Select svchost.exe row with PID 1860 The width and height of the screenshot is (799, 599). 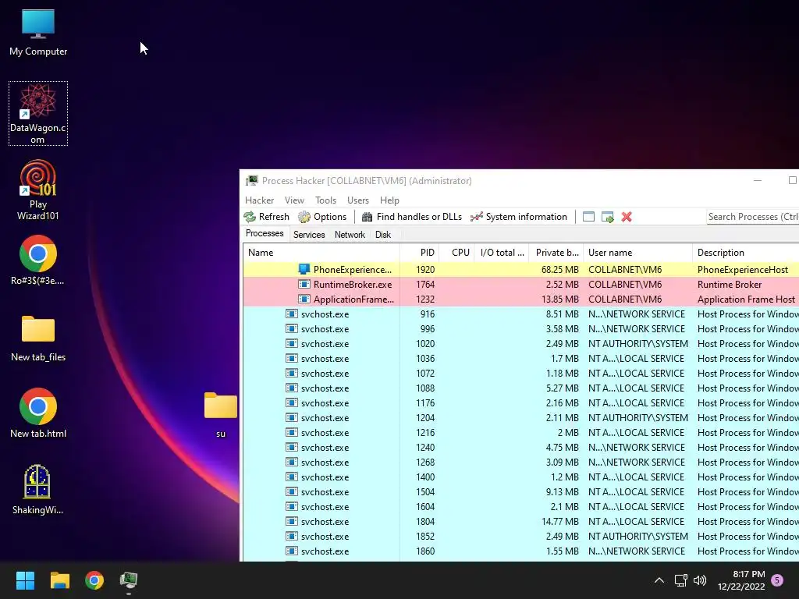[x=520, y=551]
